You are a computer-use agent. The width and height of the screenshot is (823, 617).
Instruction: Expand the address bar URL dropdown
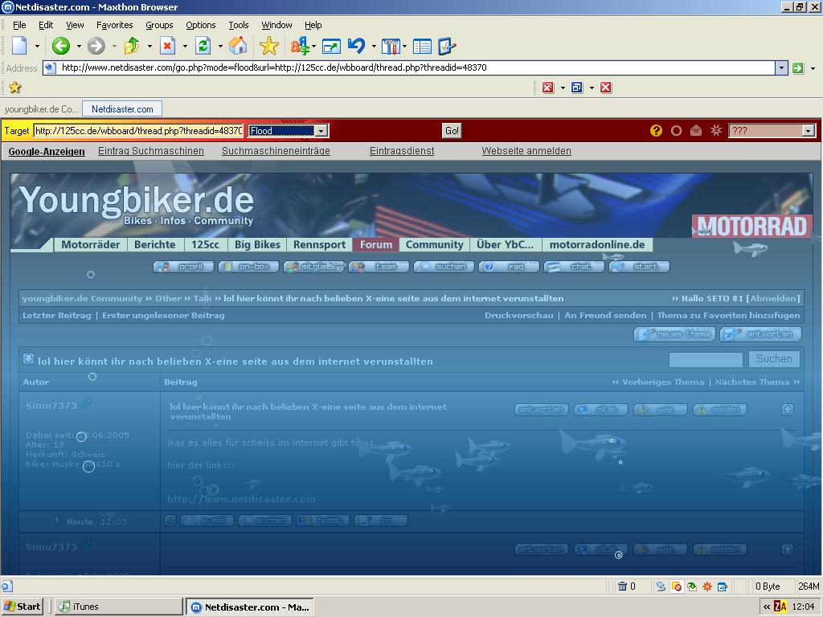click(x=781, y=67)
